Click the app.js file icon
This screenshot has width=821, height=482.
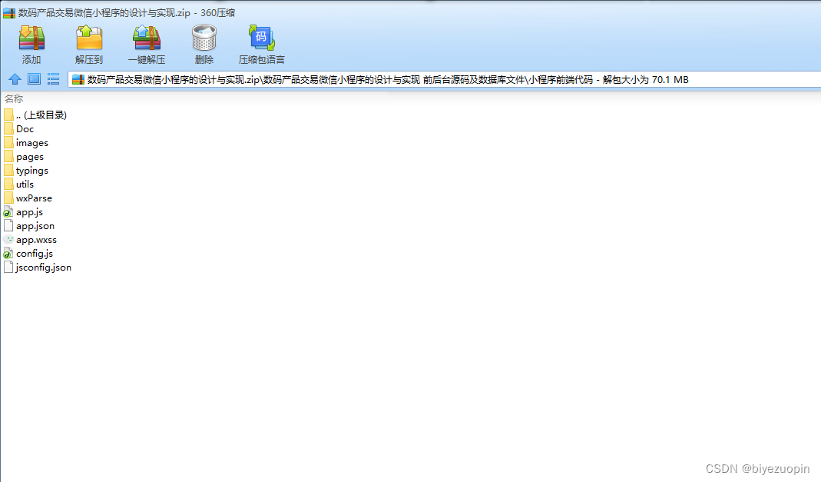click(8, 212)
